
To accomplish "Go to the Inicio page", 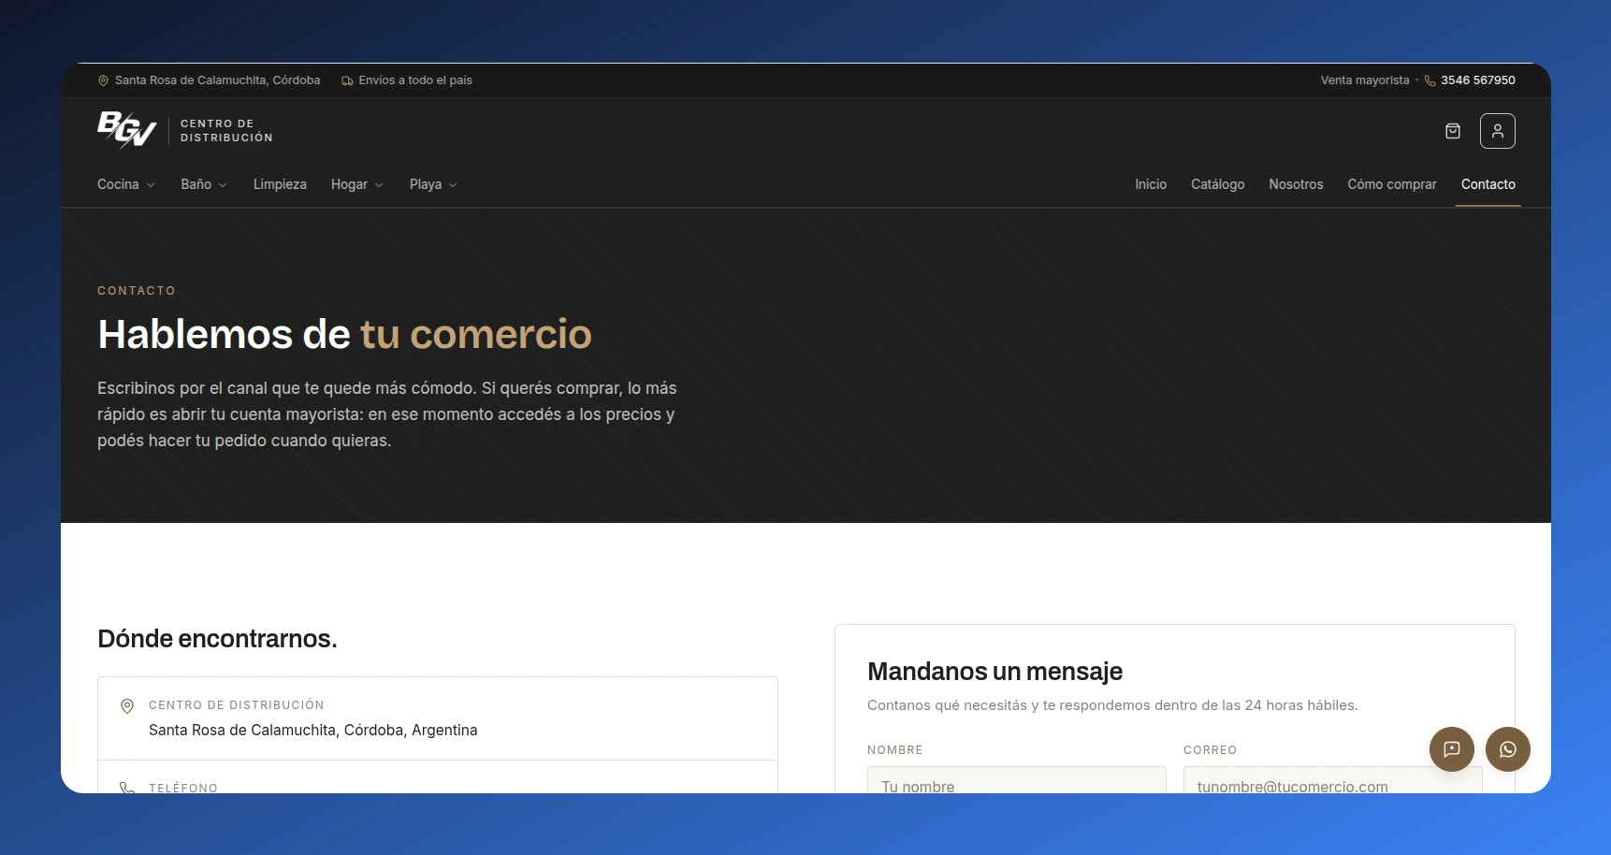I will pos(1151,184).
